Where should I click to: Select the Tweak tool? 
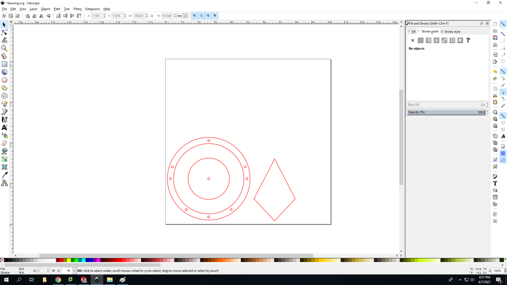click(4, 40)
